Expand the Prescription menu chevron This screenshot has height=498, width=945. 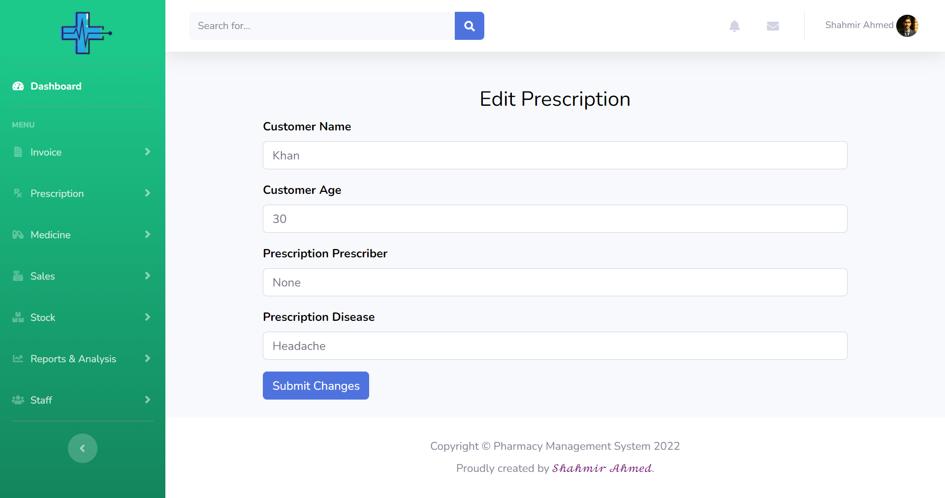147,193
